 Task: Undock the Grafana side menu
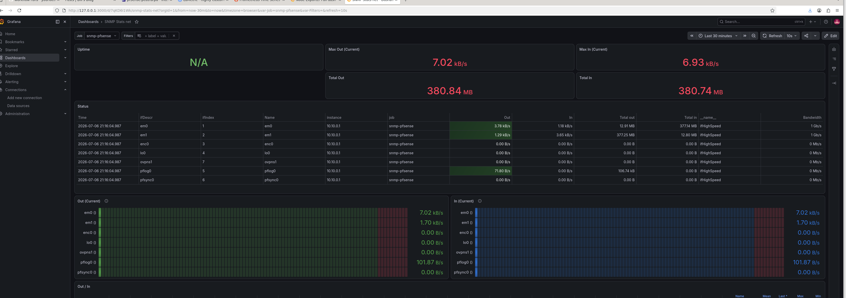[x=58, y=22]
